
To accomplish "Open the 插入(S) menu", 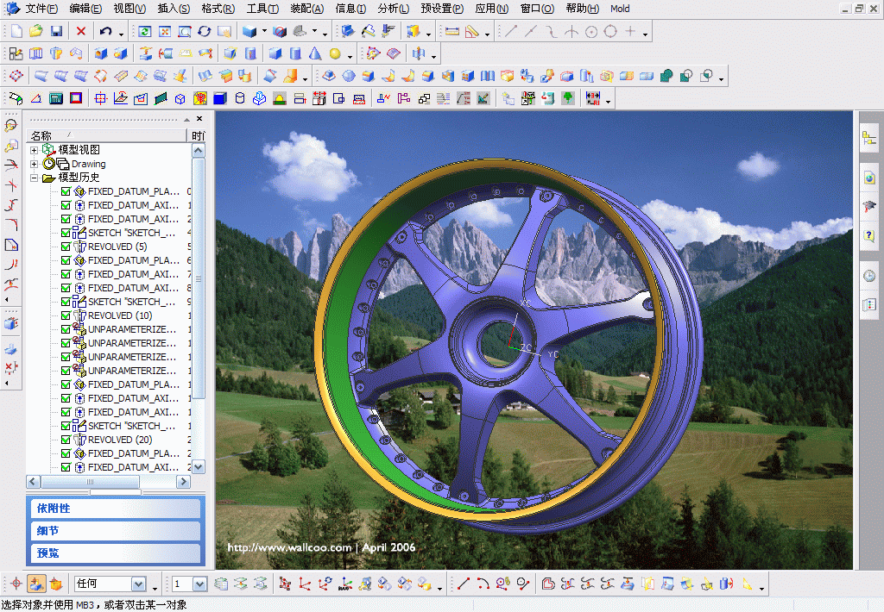I will coord(174,9).
